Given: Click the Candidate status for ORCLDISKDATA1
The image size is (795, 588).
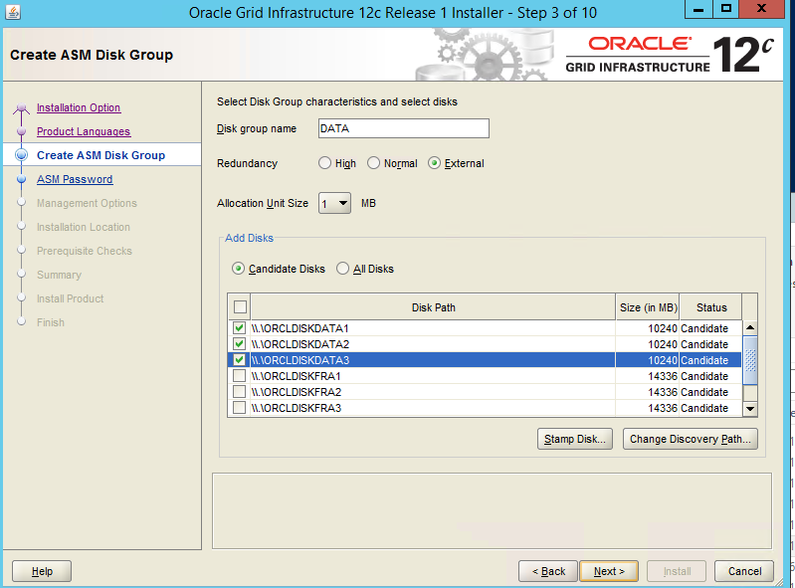Looking at the screenshot, I should point(710,328).
